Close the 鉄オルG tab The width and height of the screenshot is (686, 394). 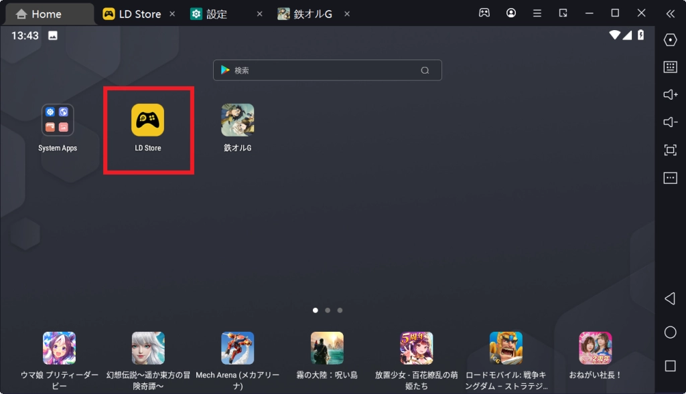347,14
